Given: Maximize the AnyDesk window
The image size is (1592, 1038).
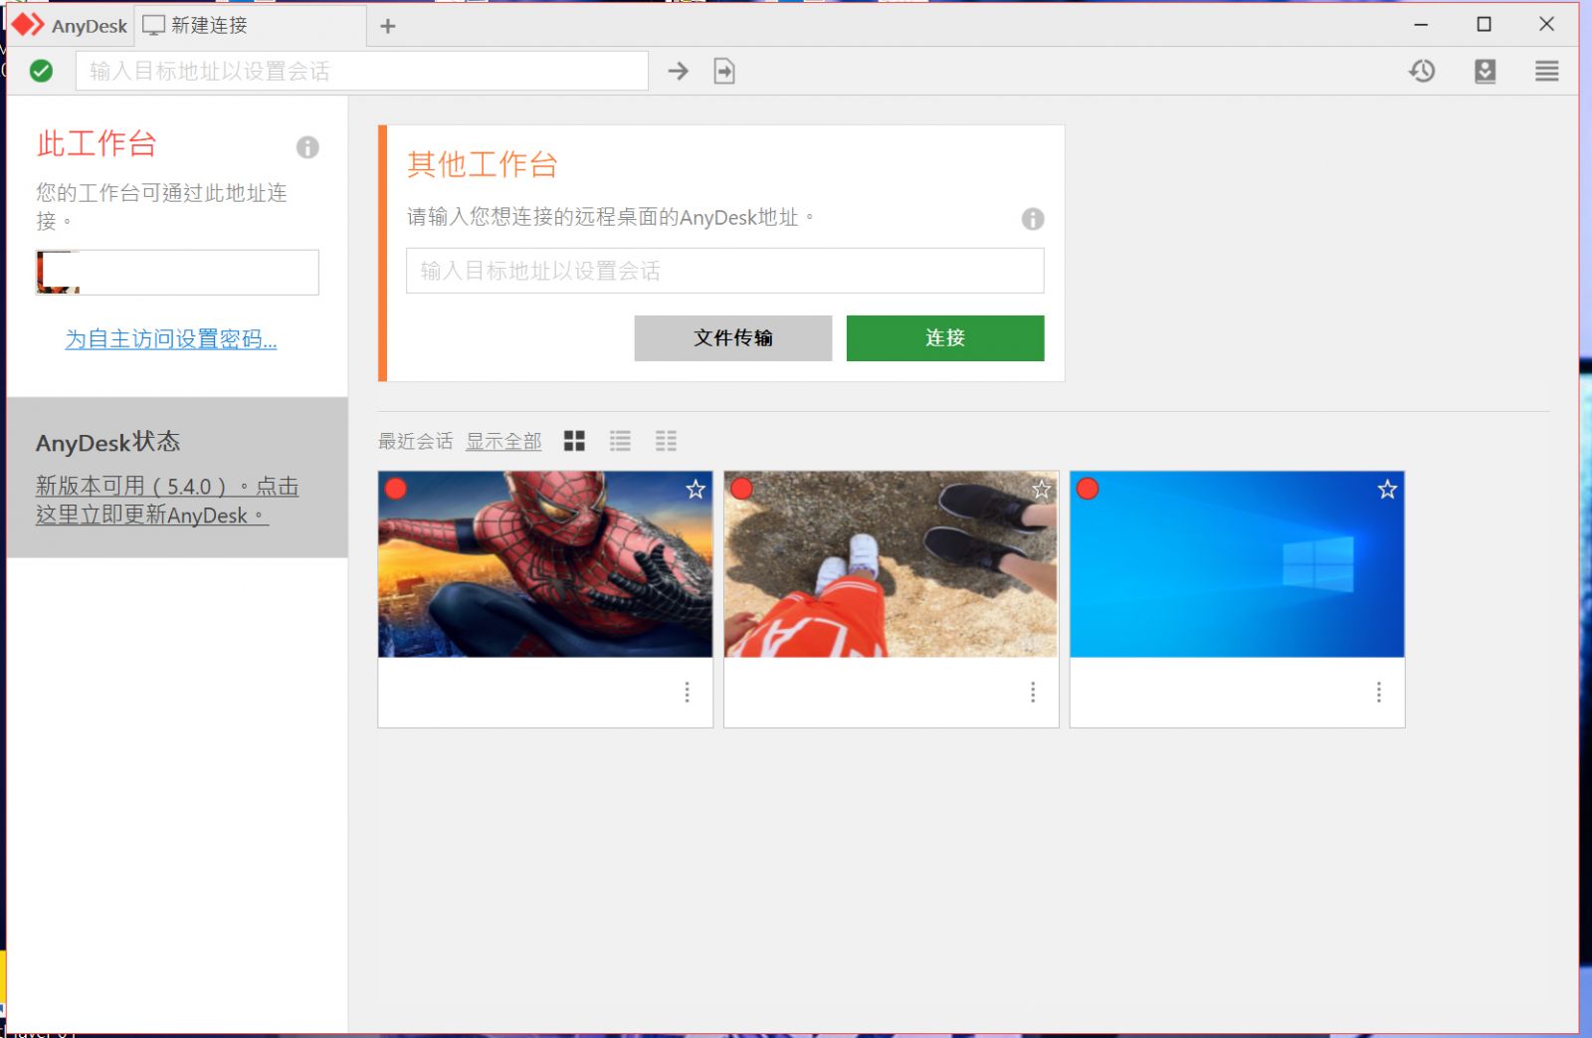Looking at the screenshot, I should click(x=1484, y=25).
